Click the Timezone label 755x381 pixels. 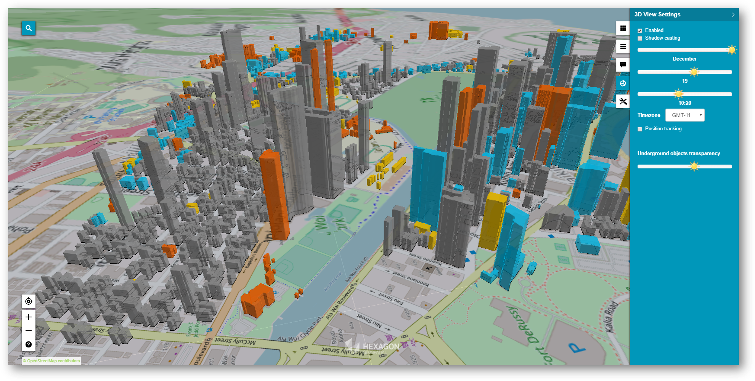[x=649, y=115]
